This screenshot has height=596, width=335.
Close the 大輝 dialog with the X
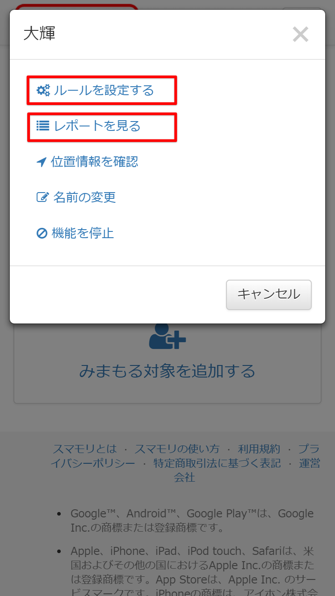pos(301,34)
